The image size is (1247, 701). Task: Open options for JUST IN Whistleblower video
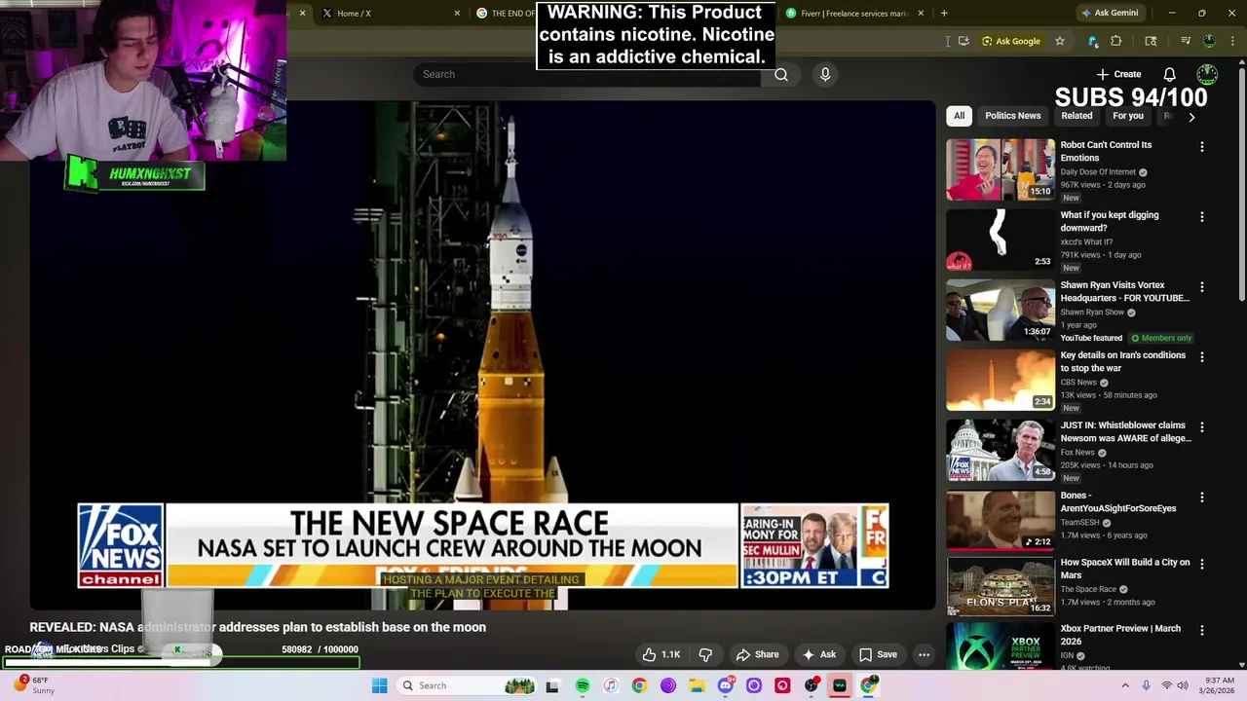tap(1202, 427)
